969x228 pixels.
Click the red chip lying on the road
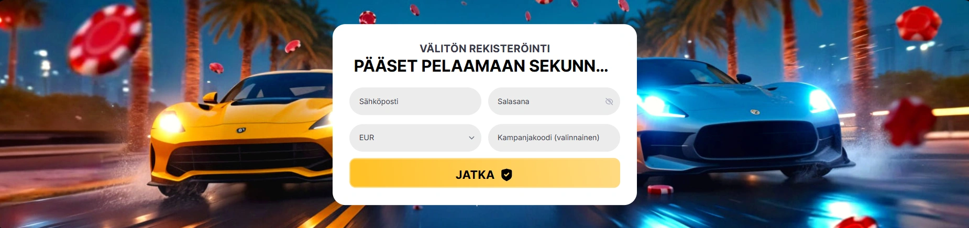pos(660,189)
